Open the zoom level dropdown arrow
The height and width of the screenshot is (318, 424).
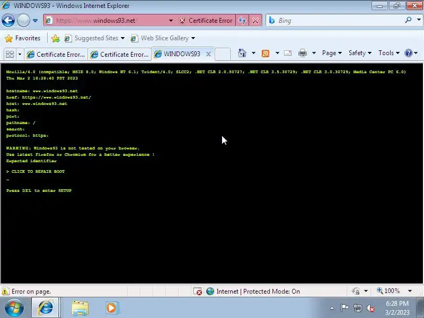point(410,291)
